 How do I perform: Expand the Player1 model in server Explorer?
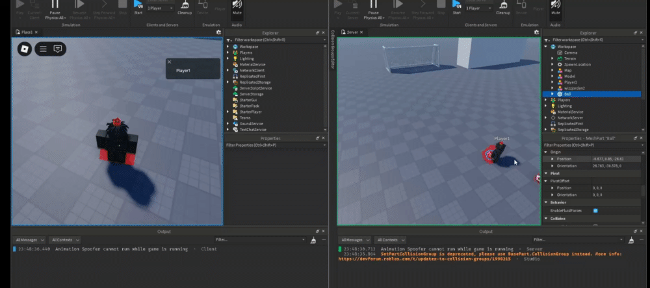click(552, 82)
